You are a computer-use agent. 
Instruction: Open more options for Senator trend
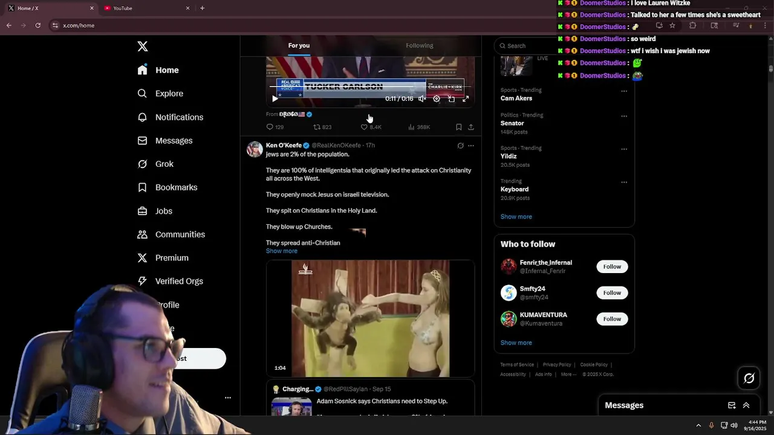(624, 116)
